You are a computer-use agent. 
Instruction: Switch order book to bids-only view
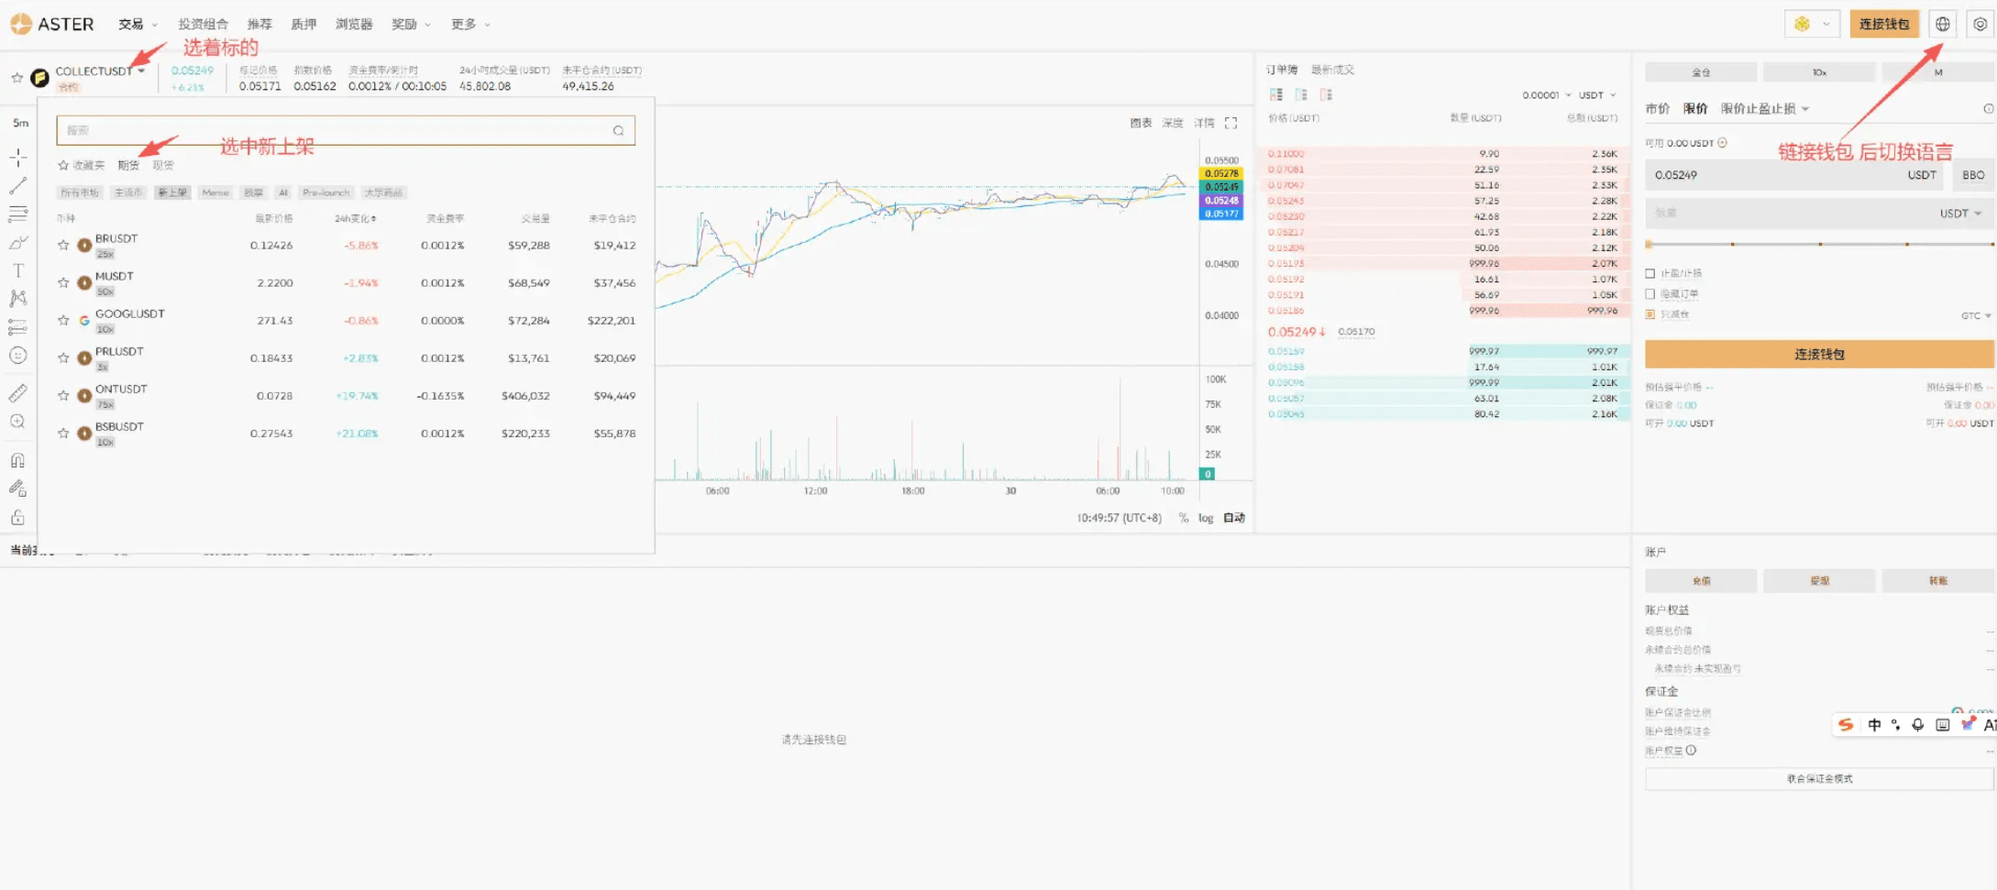(1300, 93)
